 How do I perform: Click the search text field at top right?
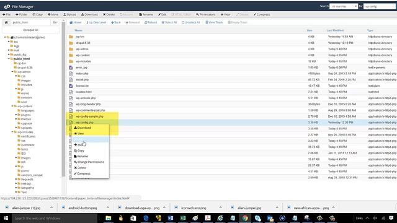(380, 6)
